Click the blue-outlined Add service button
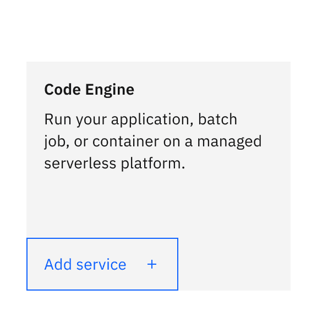The width and height of the screenshot is (317, 317). (102, 264)
